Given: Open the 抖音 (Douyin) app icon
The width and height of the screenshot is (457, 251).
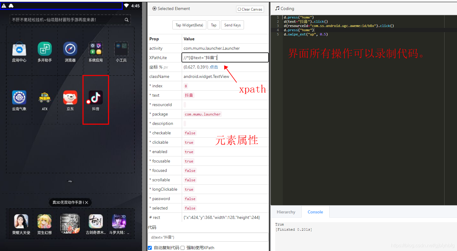Looking at the screenshot, I should point(96,97).
